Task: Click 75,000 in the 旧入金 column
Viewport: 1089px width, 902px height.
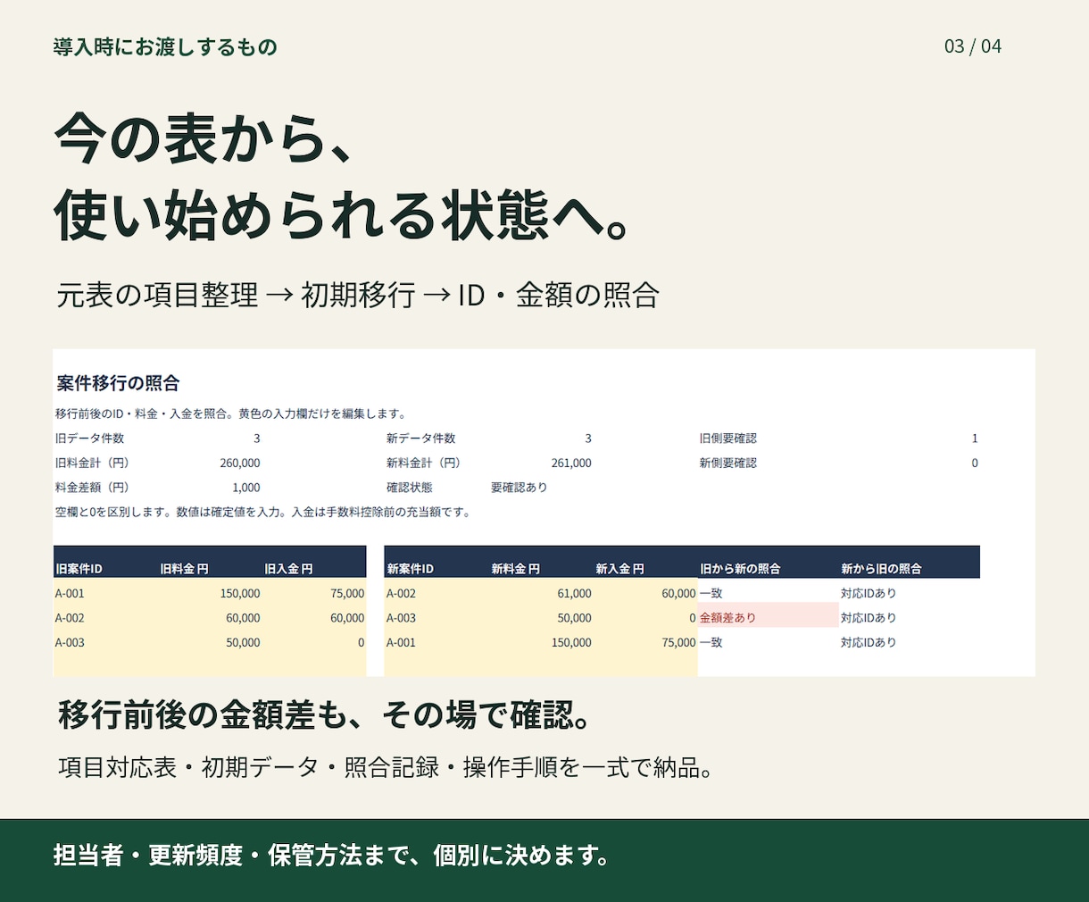Action: (347, 593)
